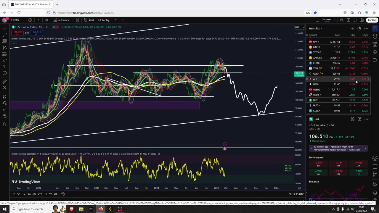Viewport: 379px width, 213px height.
Task: Open the go-to-date calendar icon
Action: pyautogui.click(x=63, y=194)
